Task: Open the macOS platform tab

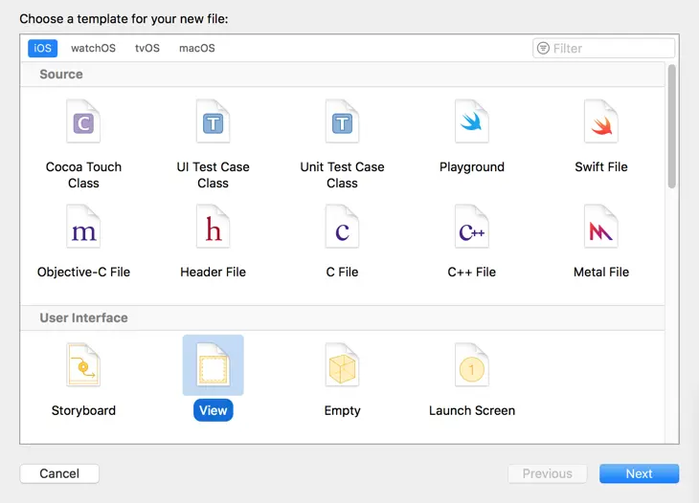Action: tap(197, 49)
